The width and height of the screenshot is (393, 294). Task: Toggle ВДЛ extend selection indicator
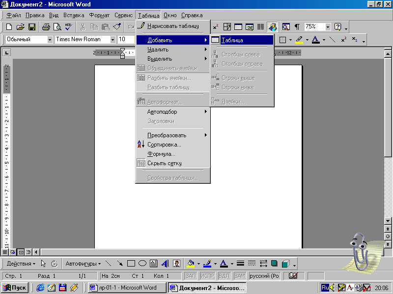click(x=224, y=276)
